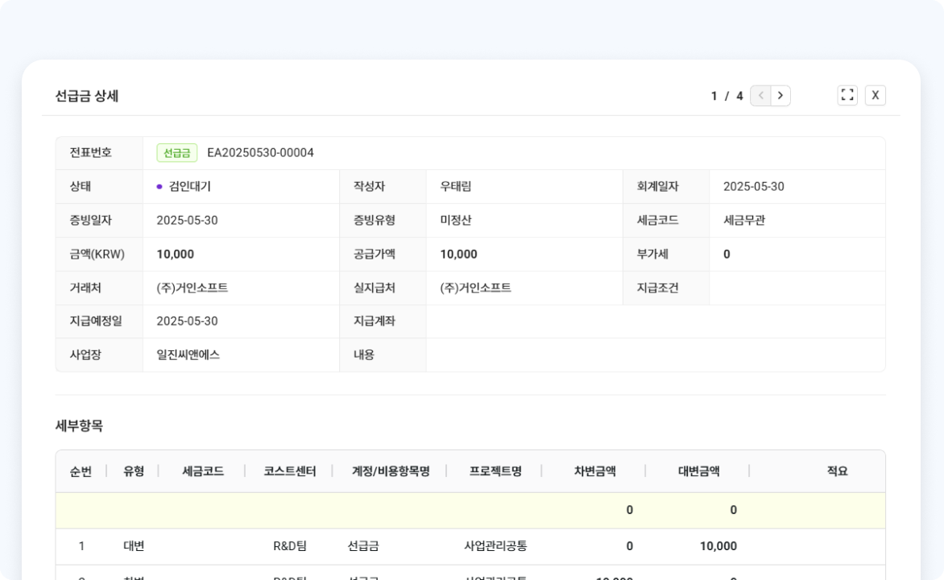944x580 pixels.
Task: Select the first row with 대변 type
Action: (134, 546)
